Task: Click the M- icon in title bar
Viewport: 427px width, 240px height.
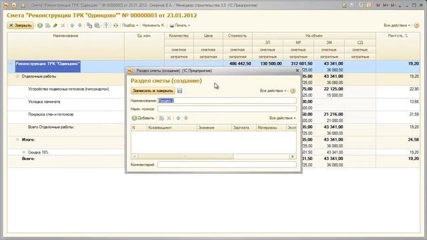Action: pyautogui.click(x=393, y=5)
